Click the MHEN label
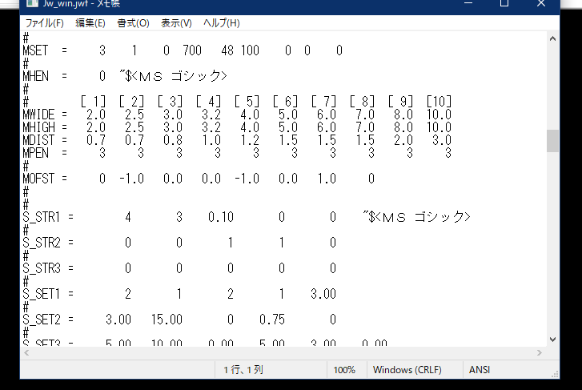Viewport: 582px width, 390px height. click(36, 76)
